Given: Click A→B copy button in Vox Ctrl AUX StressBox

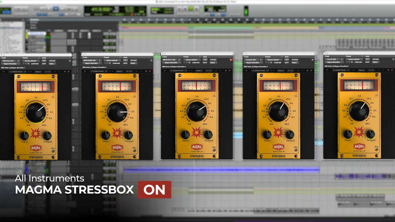Looking at the screenshot, I should coord(371,70).
